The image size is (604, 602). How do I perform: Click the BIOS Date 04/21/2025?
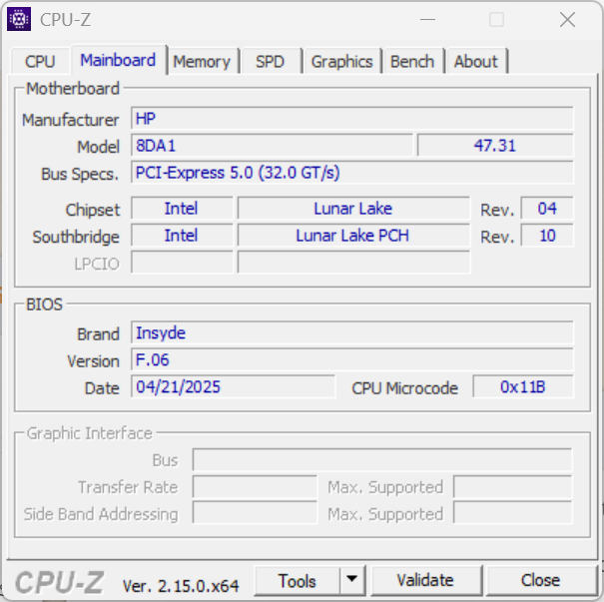coord(233,386)
